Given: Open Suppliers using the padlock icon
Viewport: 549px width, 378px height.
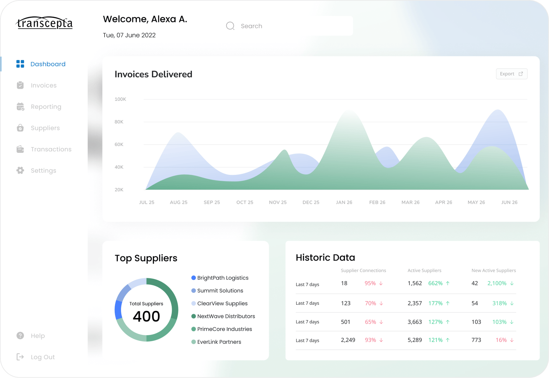Looking at the screenshot, I should 20,128.
